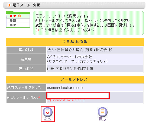
Task: Click the orange icon beside 電子メール-変更 title
Action: click(x=9, y=5)
